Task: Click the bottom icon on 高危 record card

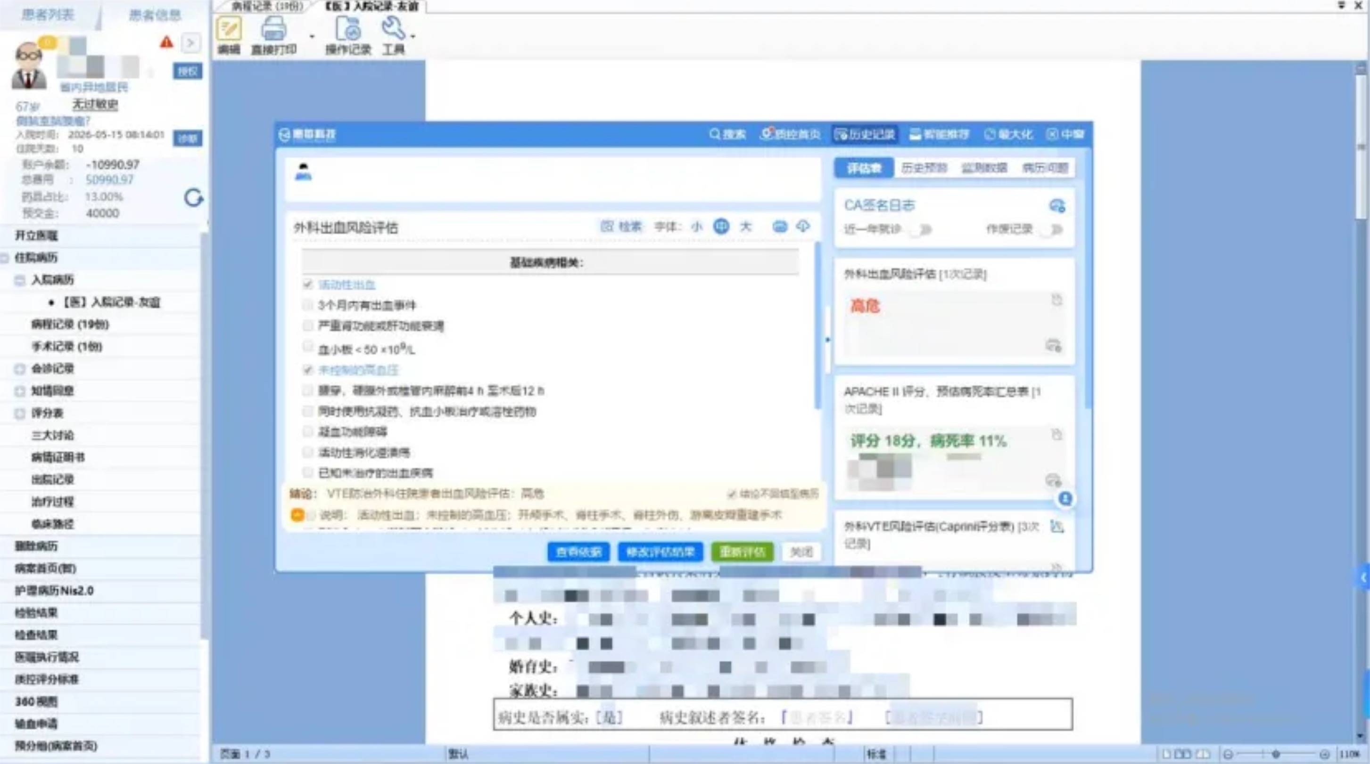Action: [x=1054, y=345]
